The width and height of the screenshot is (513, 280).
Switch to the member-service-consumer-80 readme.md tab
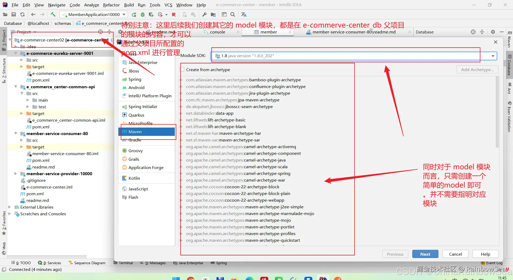(x=354, y=32)
